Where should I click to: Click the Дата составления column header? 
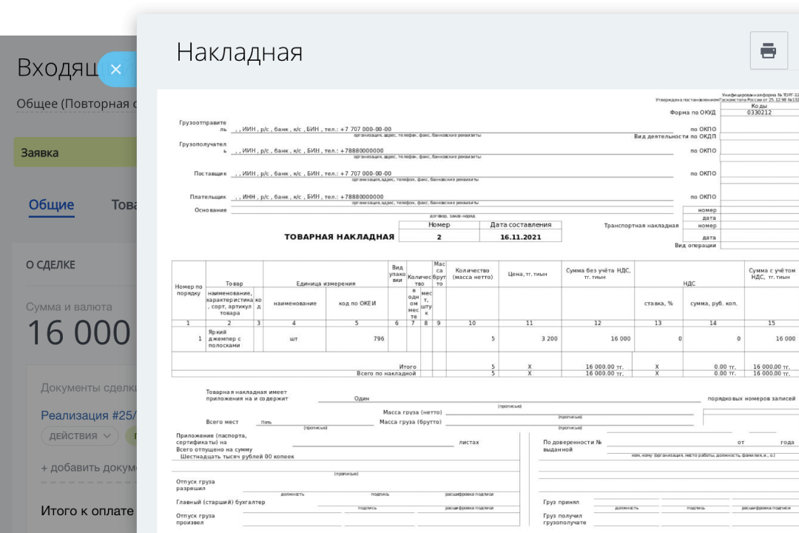521,224
